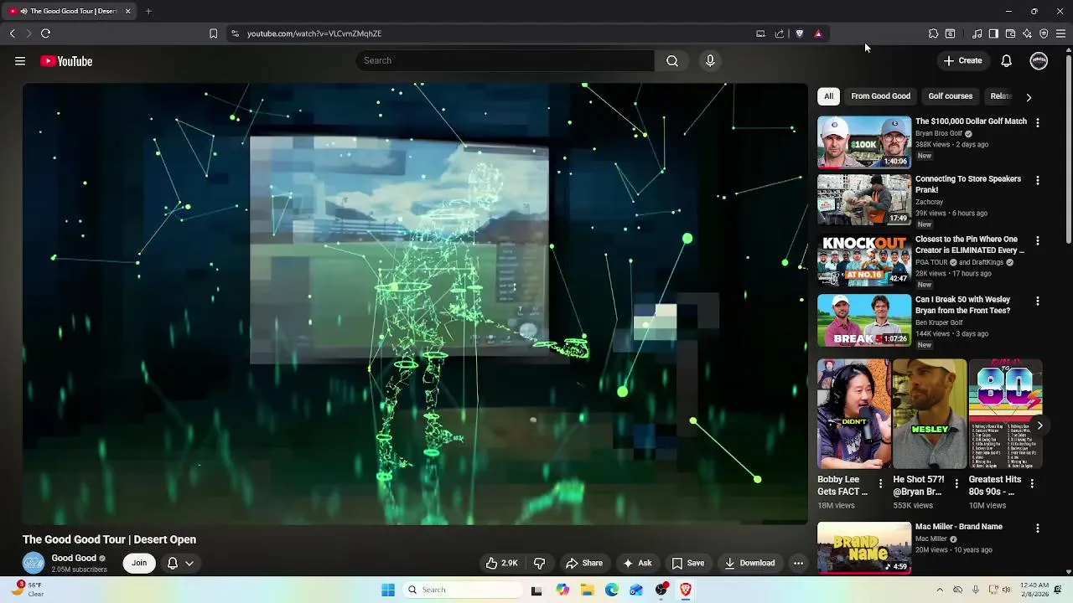Open the Good Good channel avatar

[x=34, y=563]
